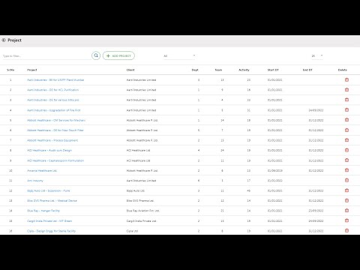The image size is (360, 270).
Task: Remove the Aarti Fire project in row 4
Action: (346, 109)
